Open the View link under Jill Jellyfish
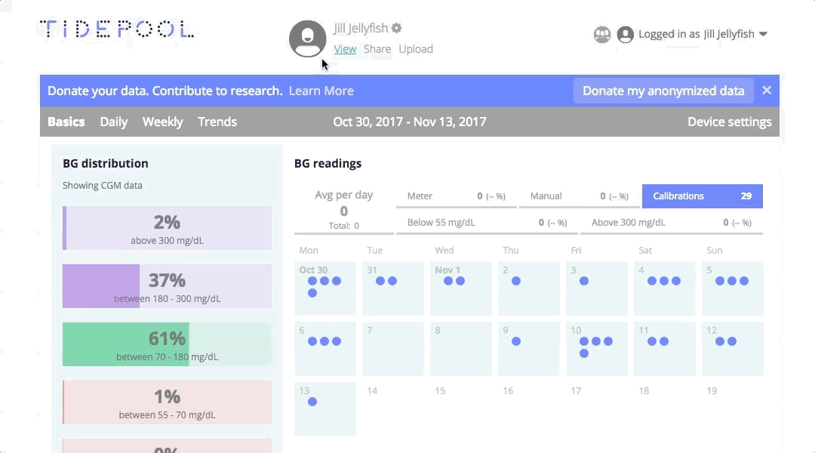815x453 pixels. pyautogui.click(x=345, y=49)
